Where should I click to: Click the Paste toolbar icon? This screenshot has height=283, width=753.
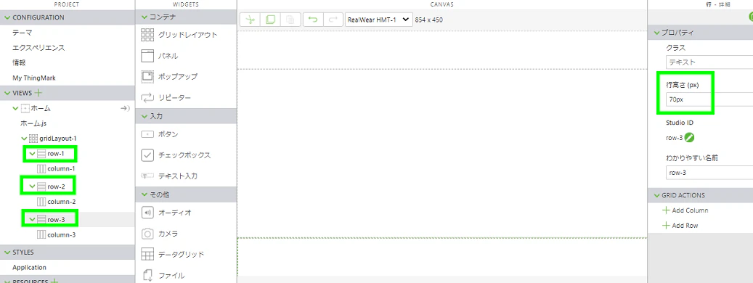(290, 20)
